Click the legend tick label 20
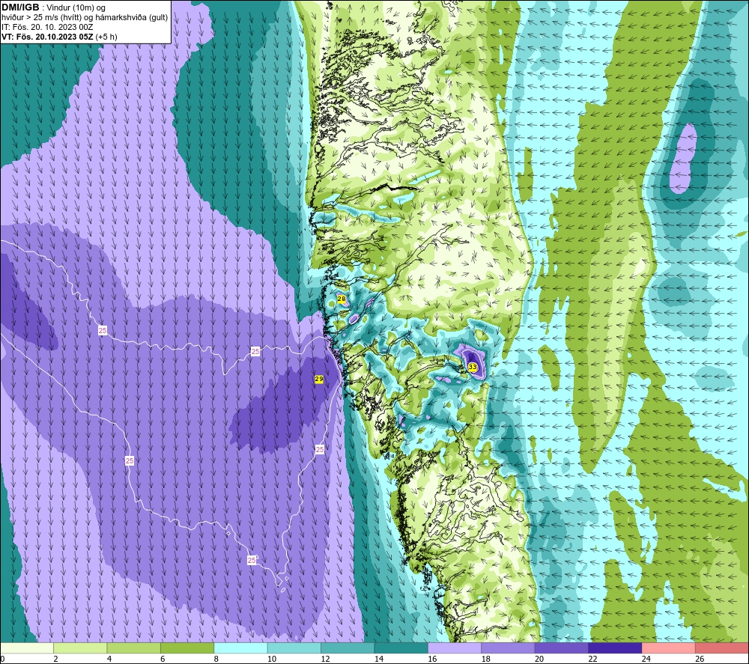 tap(539, 660)
